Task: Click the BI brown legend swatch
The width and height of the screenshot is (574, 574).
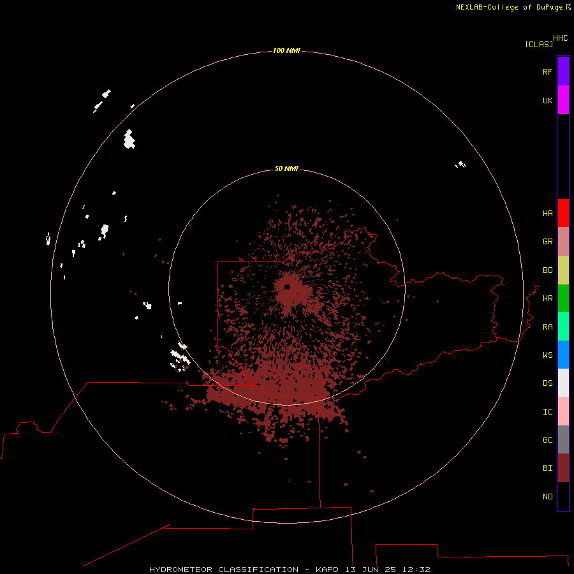Action: point(563,468)
